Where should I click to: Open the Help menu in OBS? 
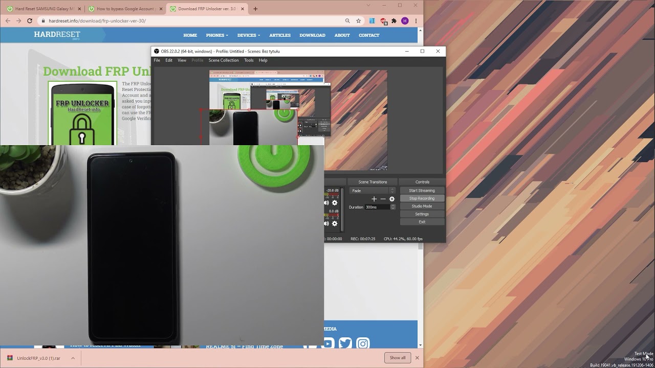pyautogui.click(x=263, y=60)
